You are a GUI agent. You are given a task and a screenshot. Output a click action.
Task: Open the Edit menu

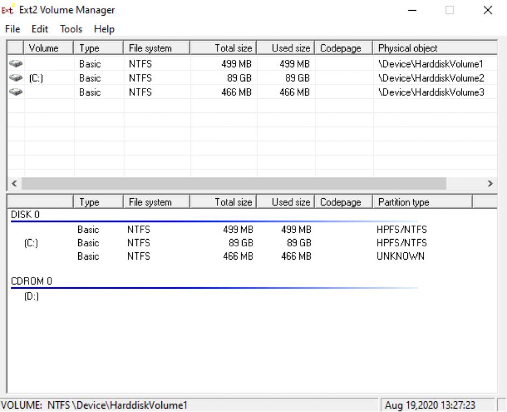40,29
